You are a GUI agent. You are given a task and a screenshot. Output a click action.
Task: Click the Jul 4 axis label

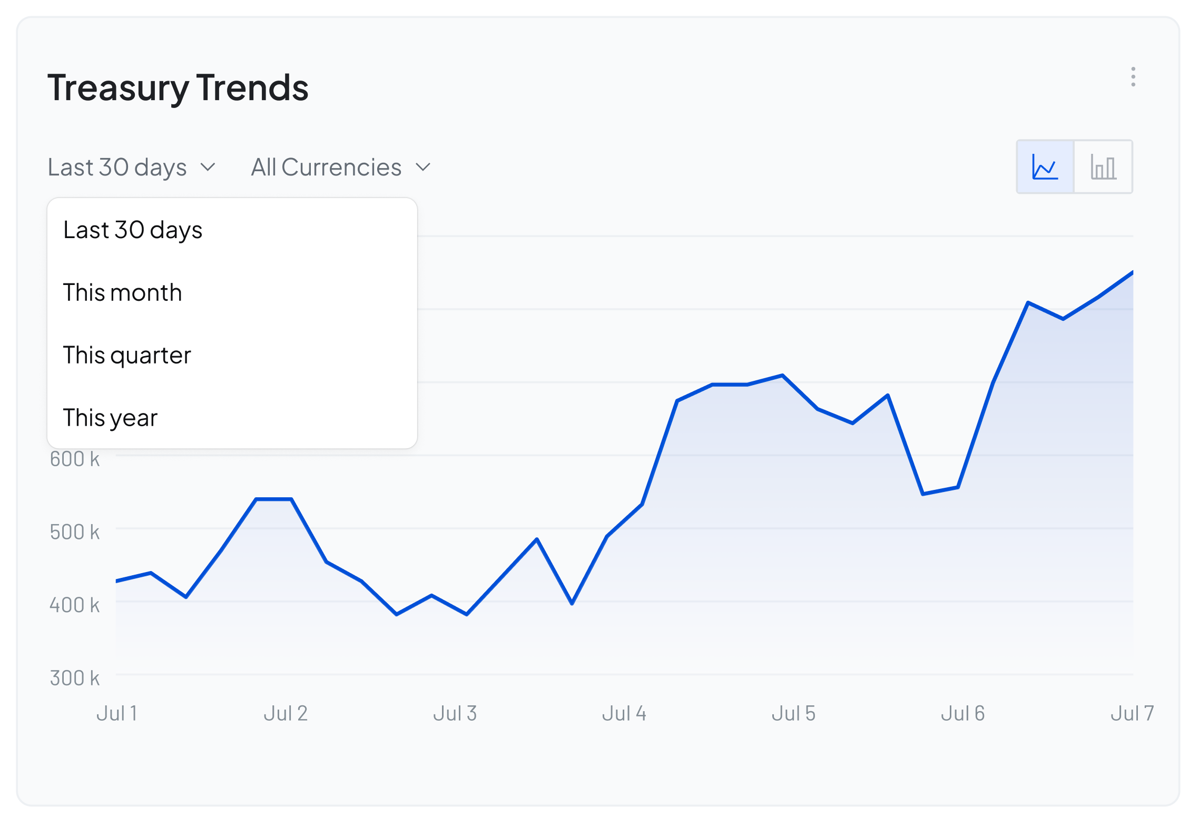point(624,713)
